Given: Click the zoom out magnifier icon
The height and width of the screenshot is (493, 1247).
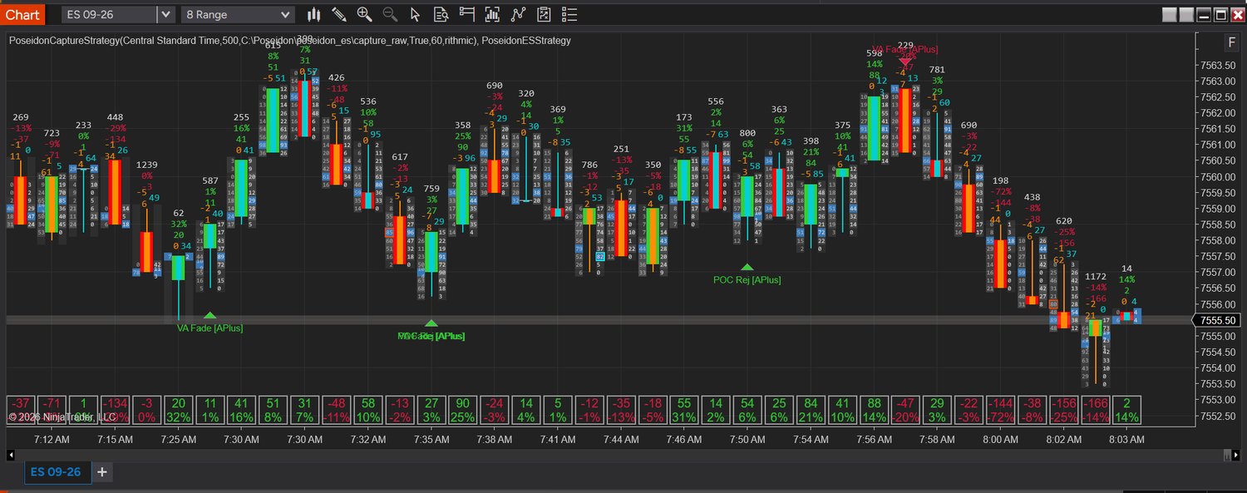Looking at the screenshot, I should click(x=390, y=14).
